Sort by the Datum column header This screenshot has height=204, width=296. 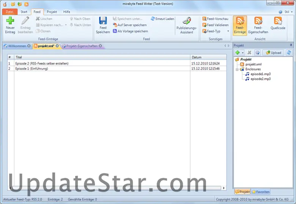click(x=208, y=57)
